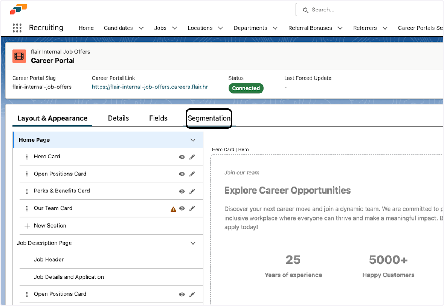The height and width of the screenshot is (306, 444).
Task: Open the Details tab
Action: [x=118, y=118]
